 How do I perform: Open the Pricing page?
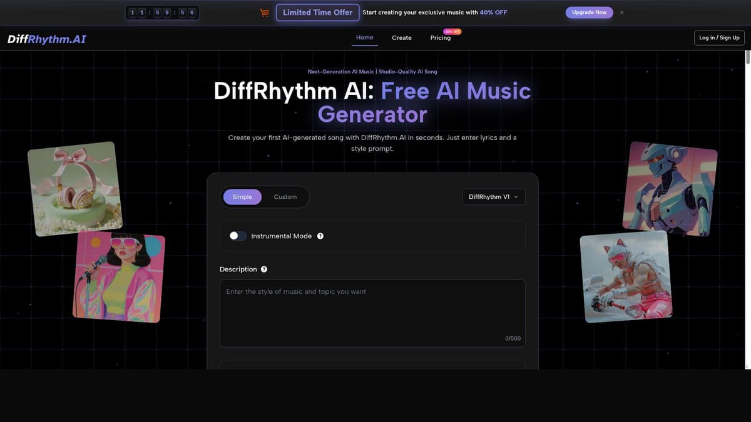click(x=441, y=38)
